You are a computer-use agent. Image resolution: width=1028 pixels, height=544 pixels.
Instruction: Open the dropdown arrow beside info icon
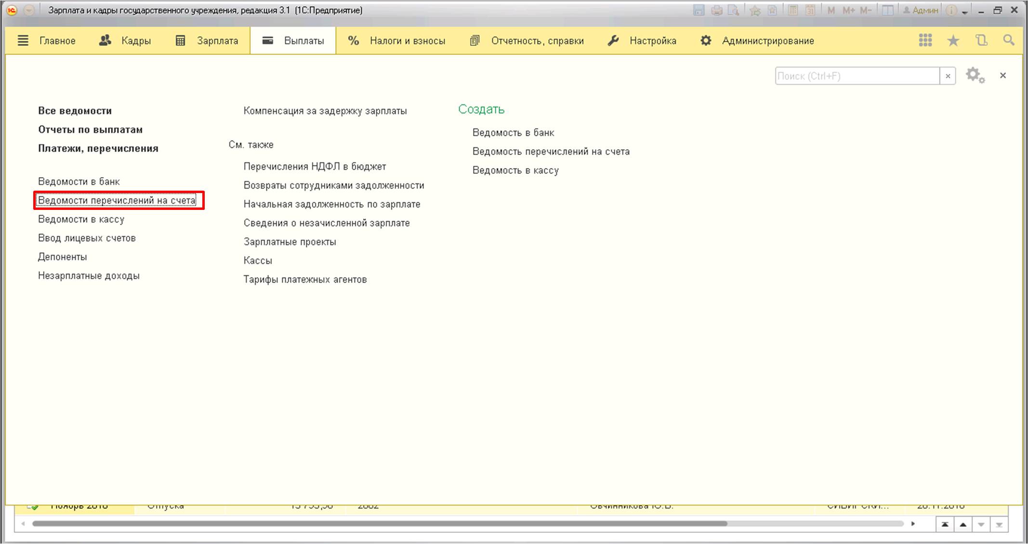click(964, 12)
